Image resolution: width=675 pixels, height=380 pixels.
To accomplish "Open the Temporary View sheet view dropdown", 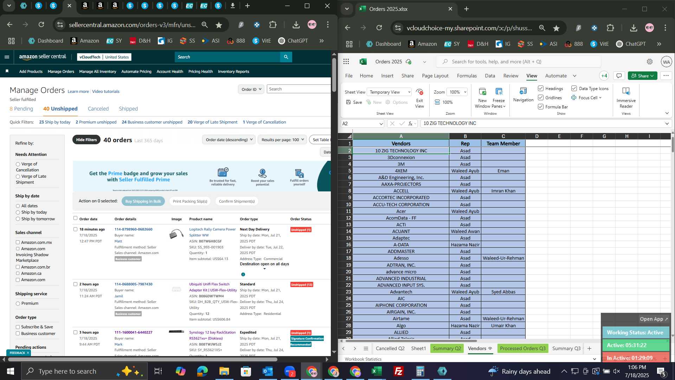I will [389, 92].
